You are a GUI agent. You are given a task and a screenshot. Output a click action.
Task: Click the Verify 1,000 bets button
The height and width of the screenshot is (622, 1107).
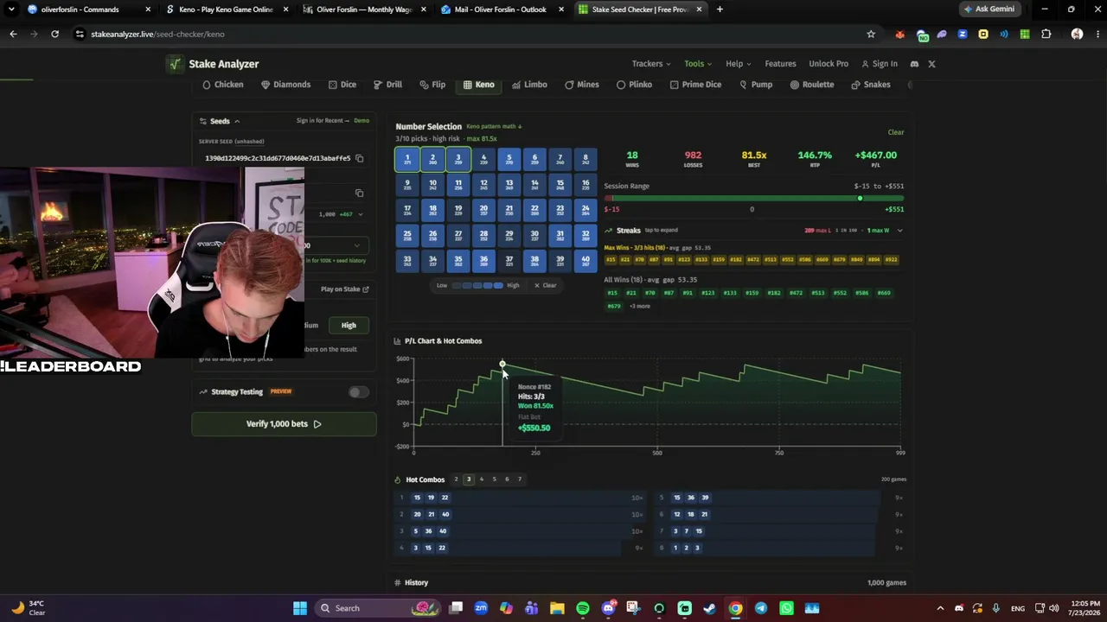pyautogui.click(x=284, y=424)
